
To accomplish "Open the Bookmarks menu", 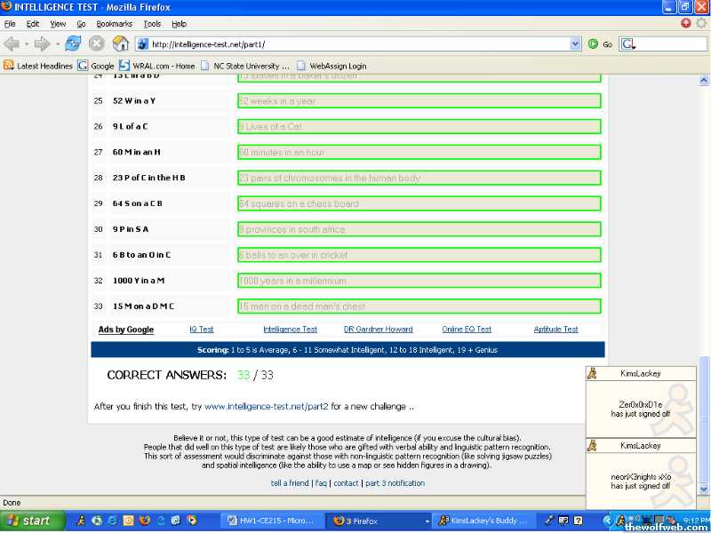I will (x=114, y=24).
